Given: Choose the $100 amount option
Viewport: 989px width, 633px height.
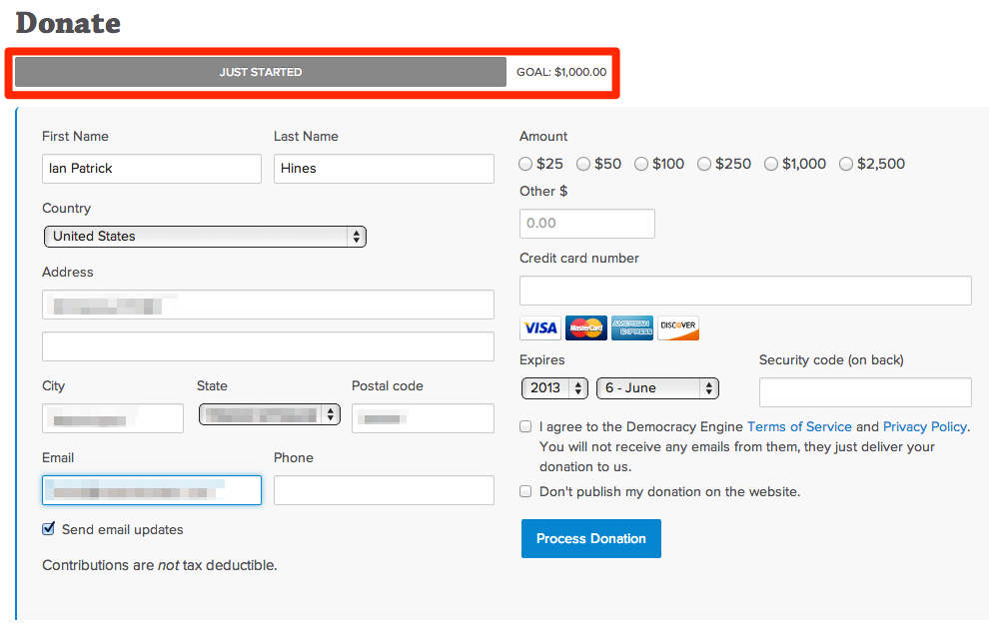Looking at the screenshot, I should 641,164.
